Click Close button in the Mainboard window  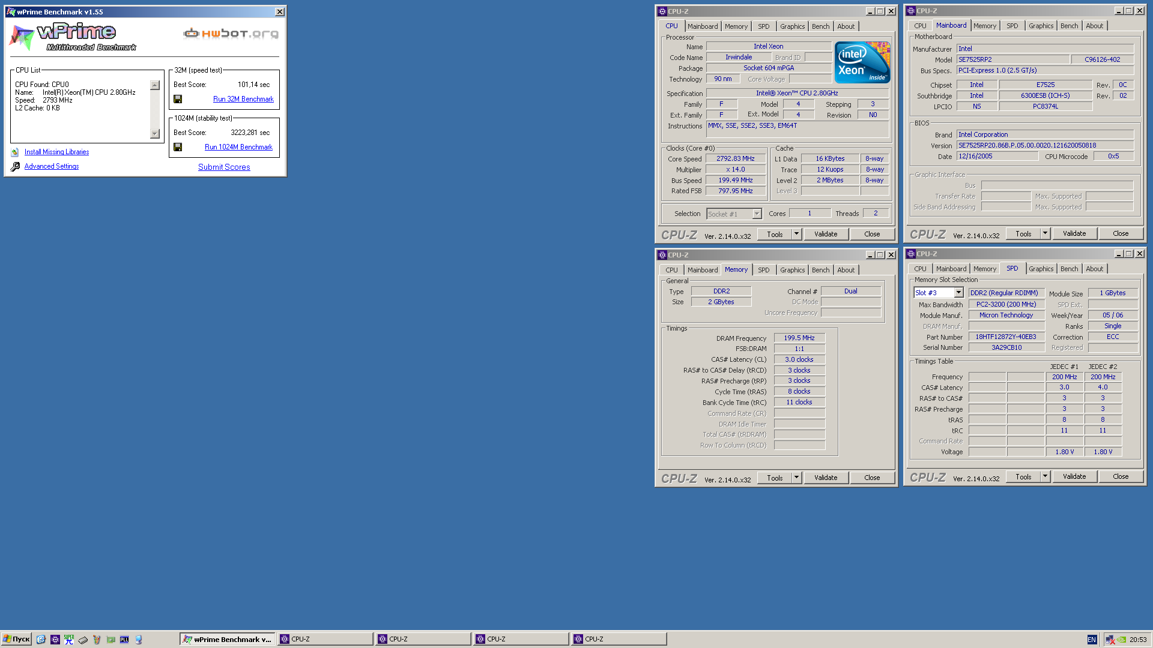point(1121,233)
